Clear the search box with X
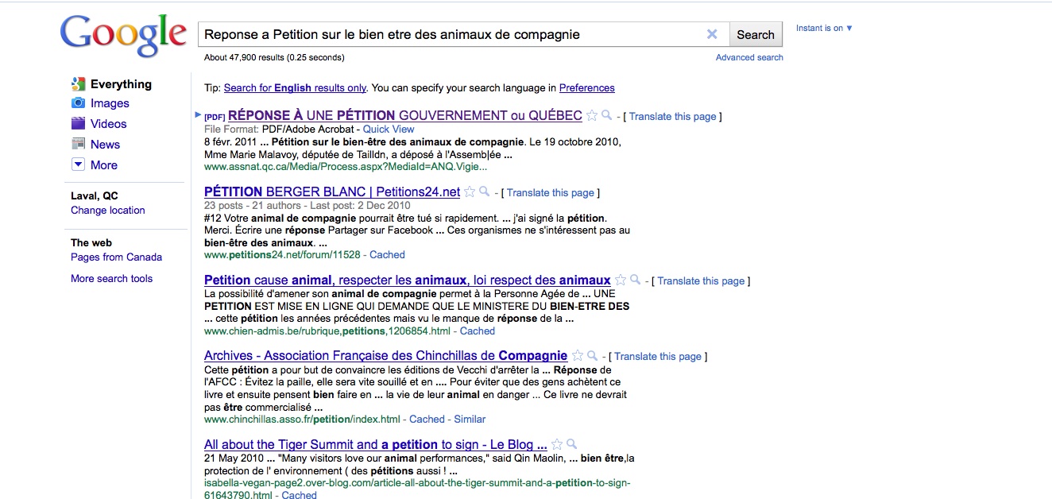This screenshot has height=499, width=1052. pos(712,34)
